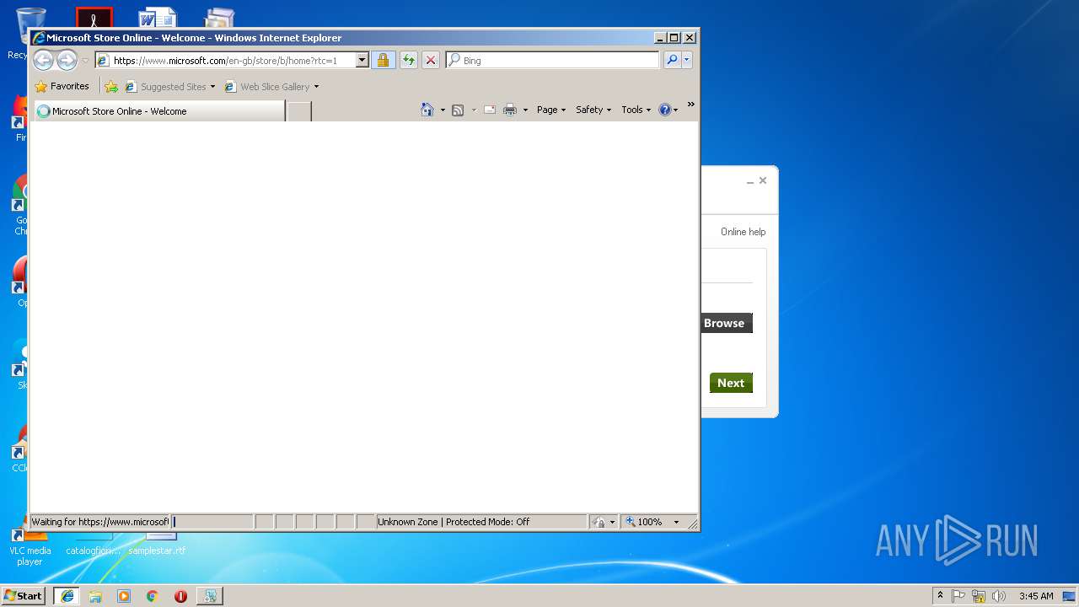This screenshot has width=1079, height=607.
Task: Open the recent pages dropdown arrow
Action: pos(85,61)
